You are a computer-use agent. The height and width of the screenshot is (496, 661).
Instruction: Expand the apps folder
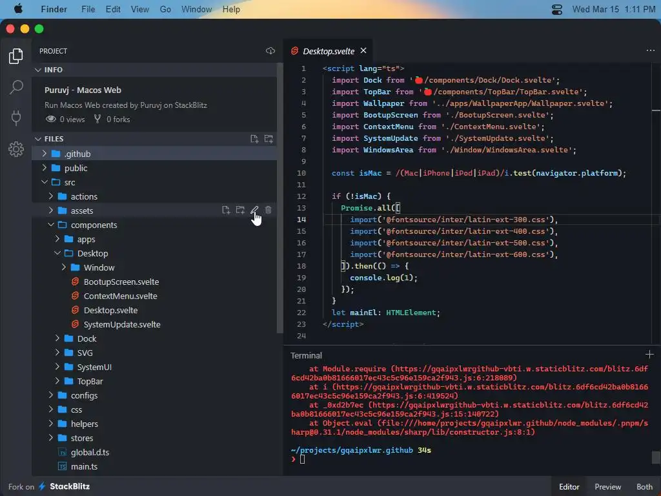coord(57,239)
